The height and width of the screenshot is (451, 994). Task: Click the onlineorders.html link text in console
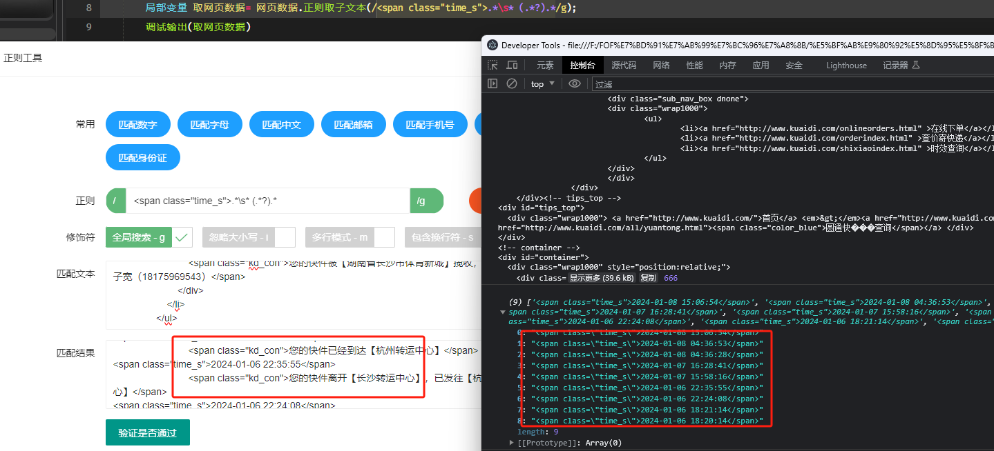click(x=830, y=128)
